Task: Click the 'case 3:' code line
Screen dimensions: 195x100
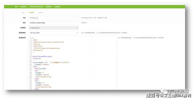Action: point(37,81)
